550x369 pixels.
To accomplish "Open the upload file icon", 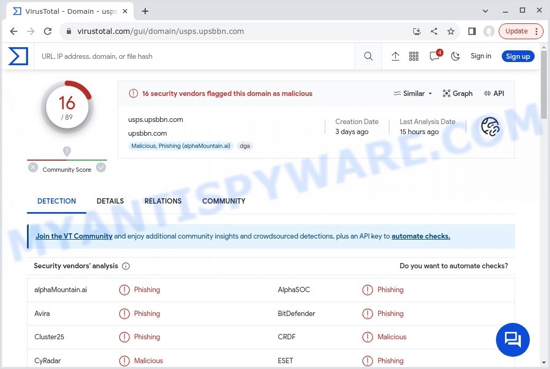I will tap(395, 56).
